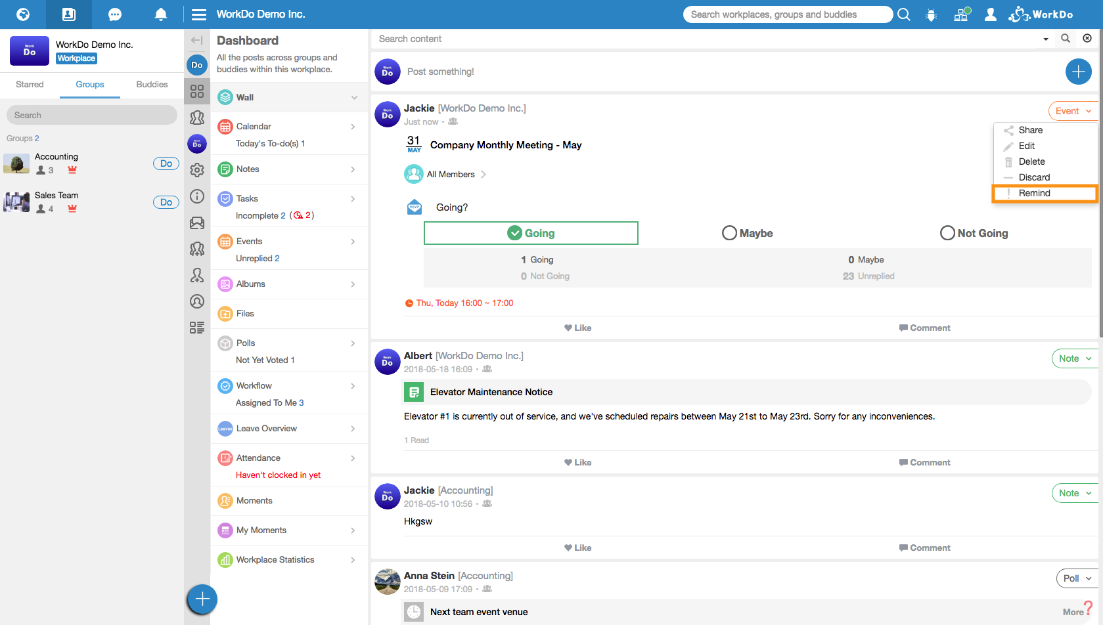
Task: Open the Poll dropdown on Anna Stein's post
Action: coord(1077,578)
